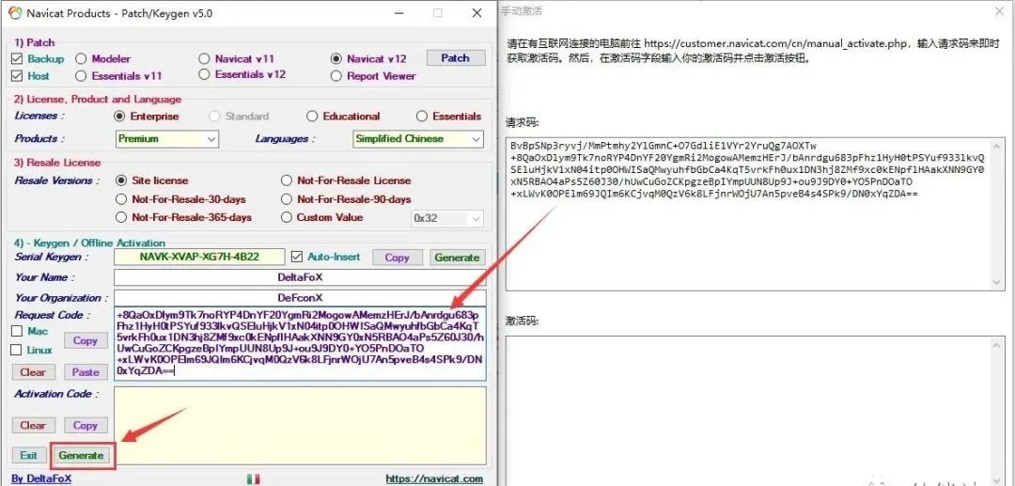Open the Languages dropdown showing Simplified Chinese
This screenshot has width=1015, height=486.
pos(418,138)
